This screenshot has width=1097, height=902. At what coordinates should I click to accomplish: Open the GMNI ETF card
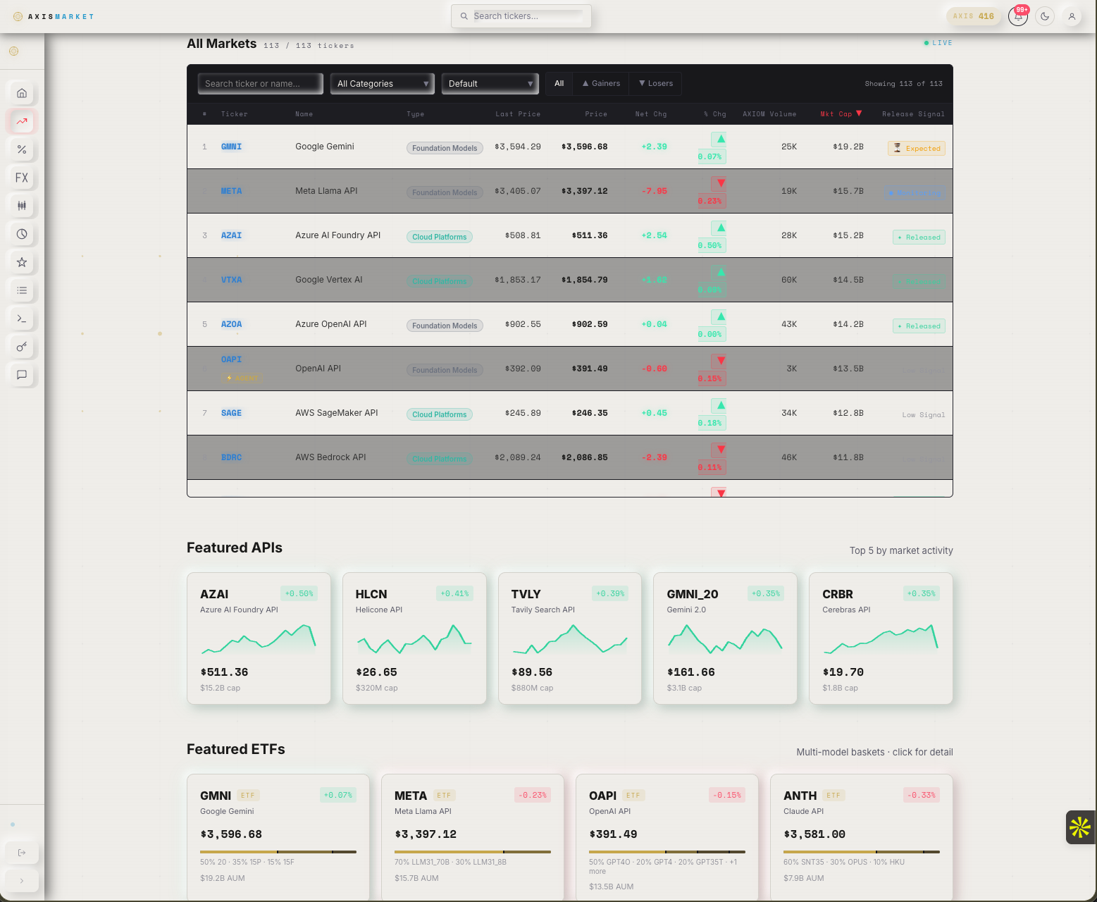pos(278,837)
